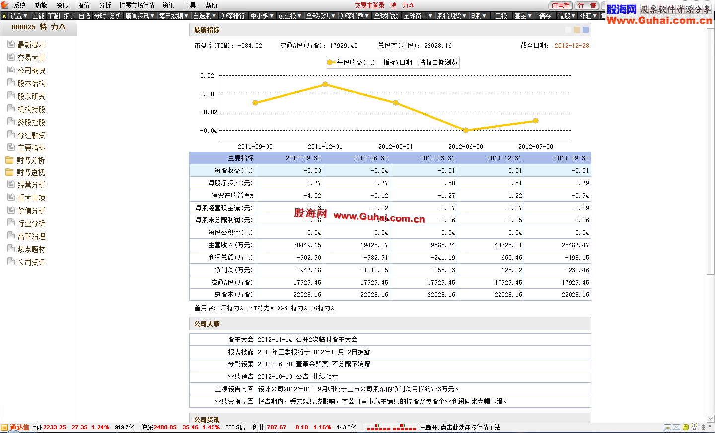Open the 公司资讯 sidebar item

(27, 262)
